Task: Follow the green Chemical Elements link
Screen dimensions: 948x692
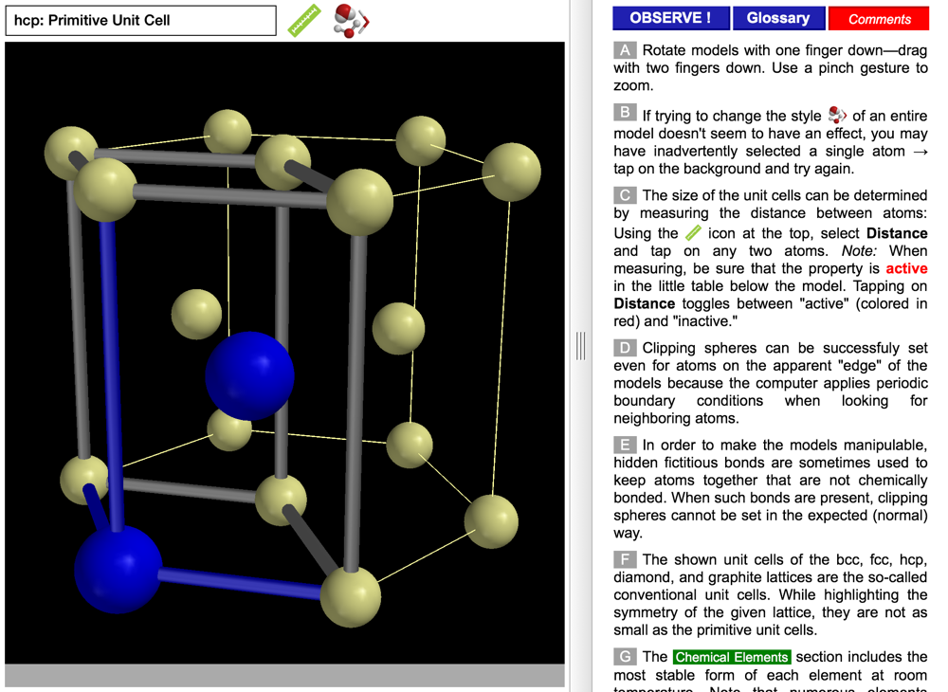Action: pos(731,657)
